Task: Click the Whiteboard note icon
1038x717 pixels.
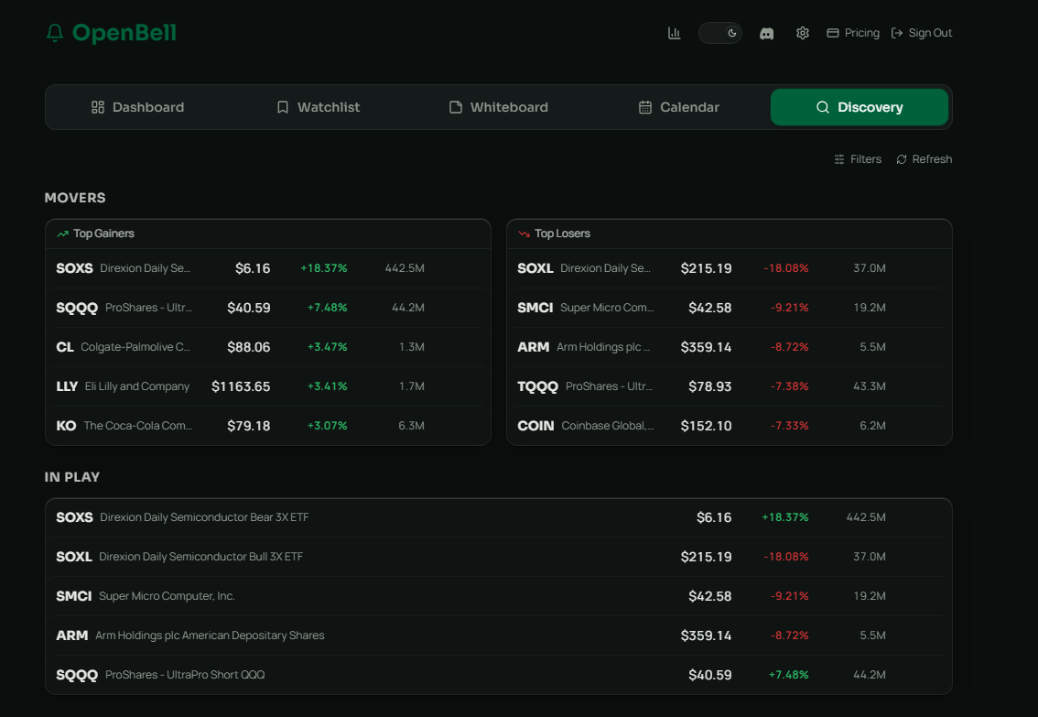Action: (x=456, y=107)
